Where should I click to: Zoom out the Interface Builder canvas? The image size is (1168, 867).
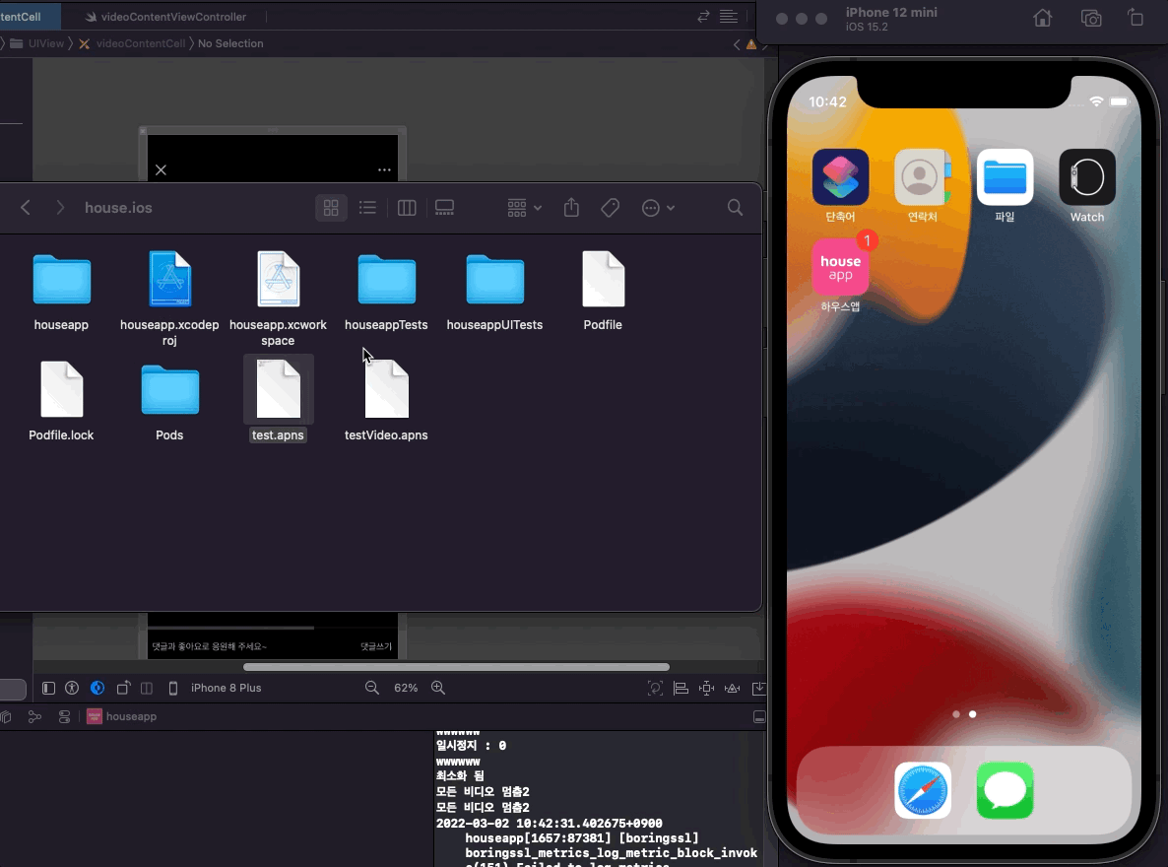371,688
